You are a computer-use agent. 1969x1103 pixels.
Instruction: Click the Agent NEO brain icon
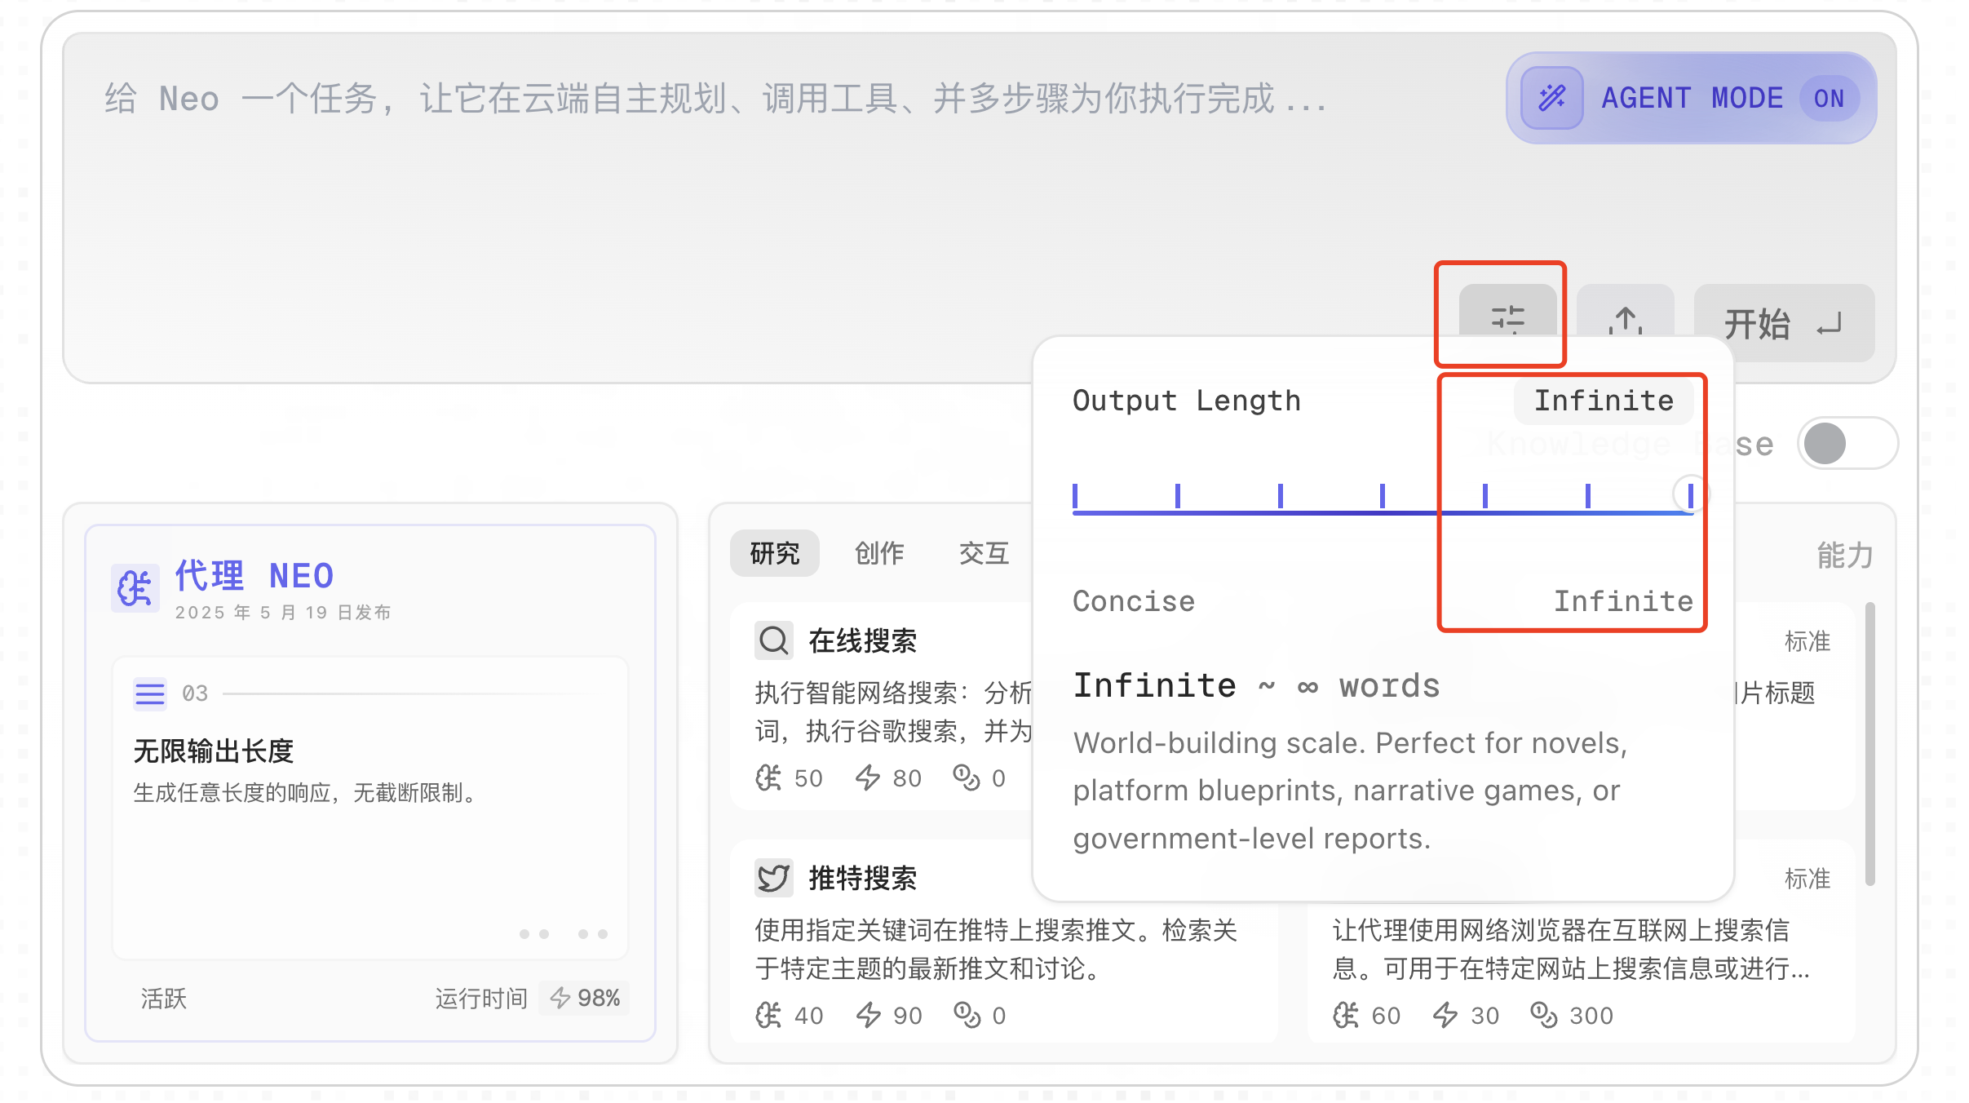coord(135,587)
